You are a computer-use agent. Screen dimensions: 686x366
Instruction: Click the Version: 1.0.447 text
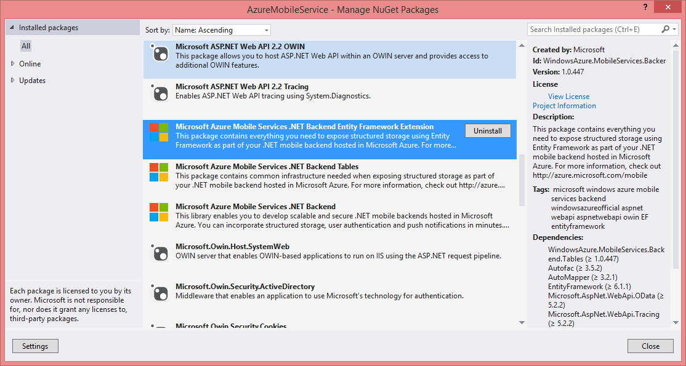(559, 72)
